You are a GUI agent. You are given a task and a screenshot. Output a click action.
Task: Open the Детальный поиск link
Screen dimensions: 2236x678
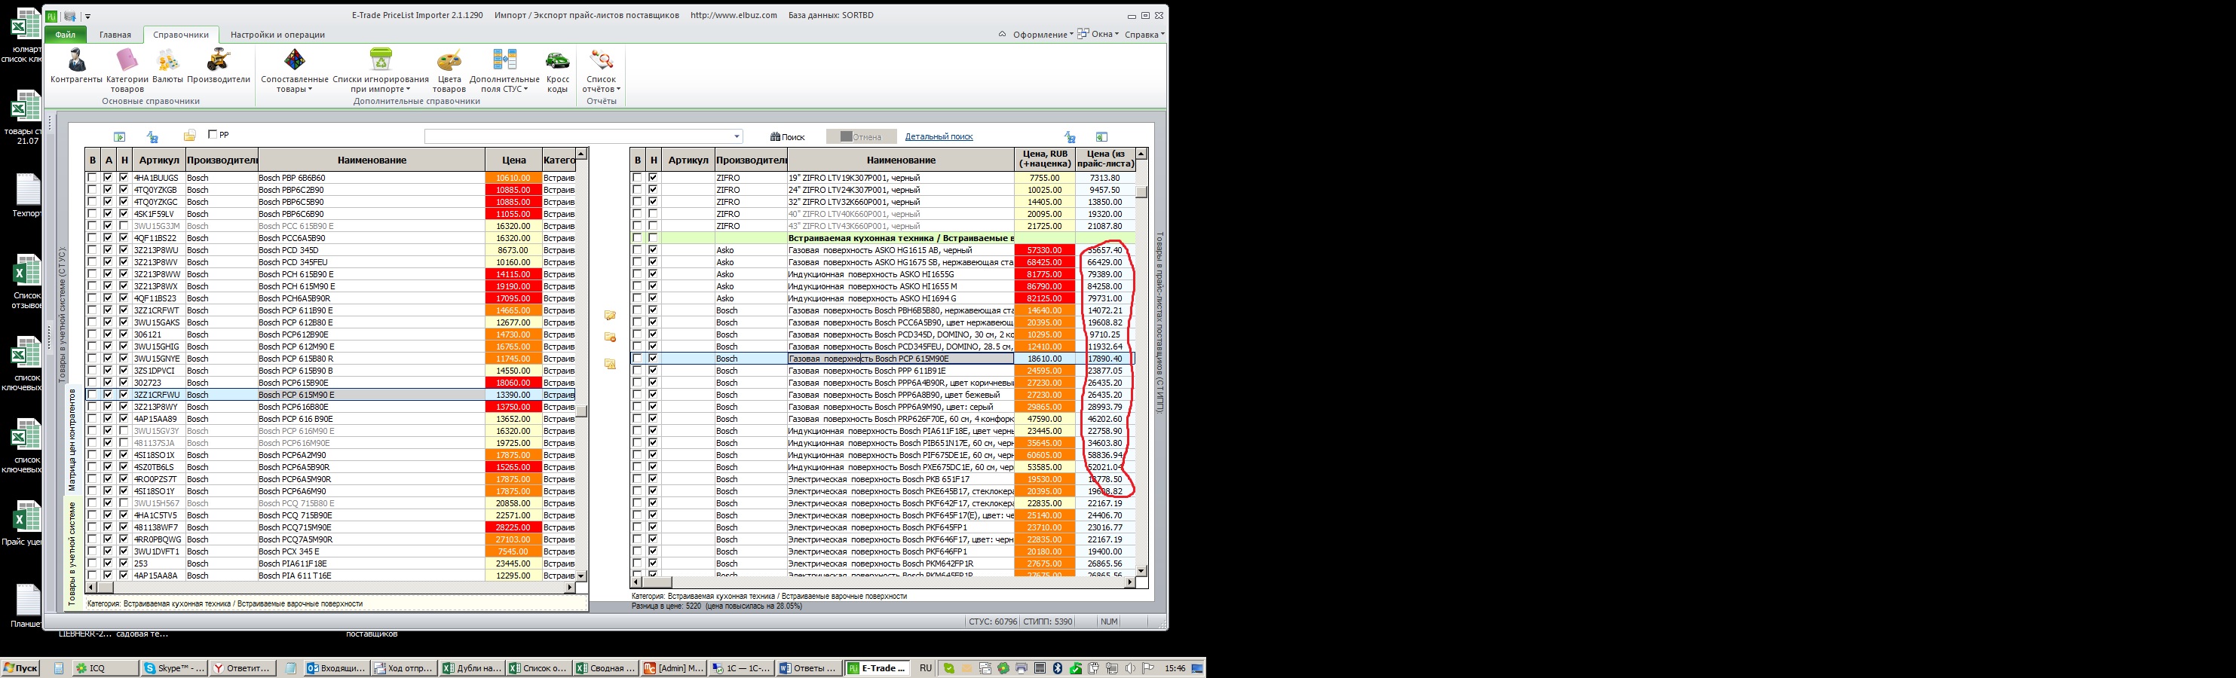(939, 137)
